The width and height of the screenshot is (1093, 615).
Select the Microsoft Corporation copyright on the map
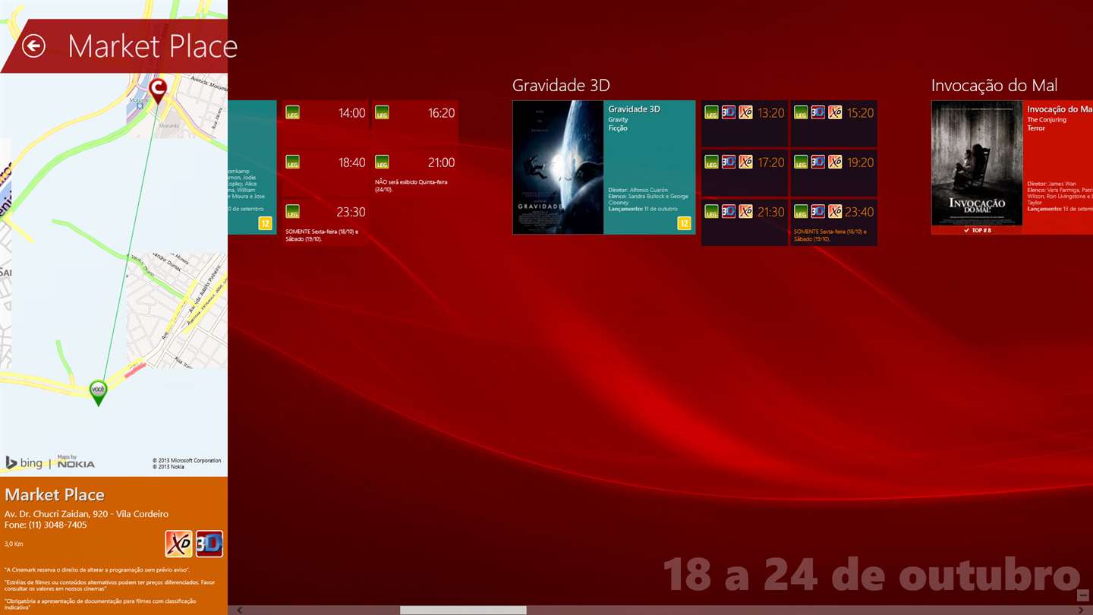pos(187,460)
